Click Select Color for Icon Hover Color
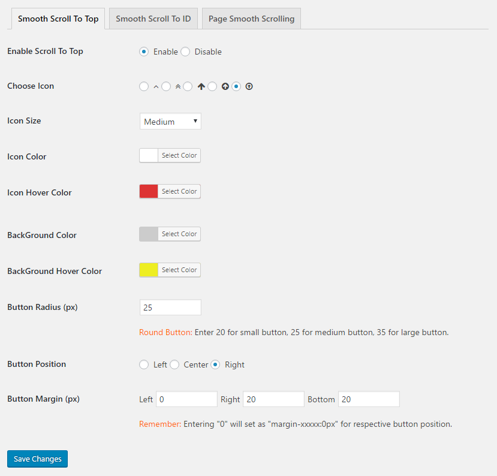The width and height of the screenshot is (497, 476). click(x=179, y=191)
